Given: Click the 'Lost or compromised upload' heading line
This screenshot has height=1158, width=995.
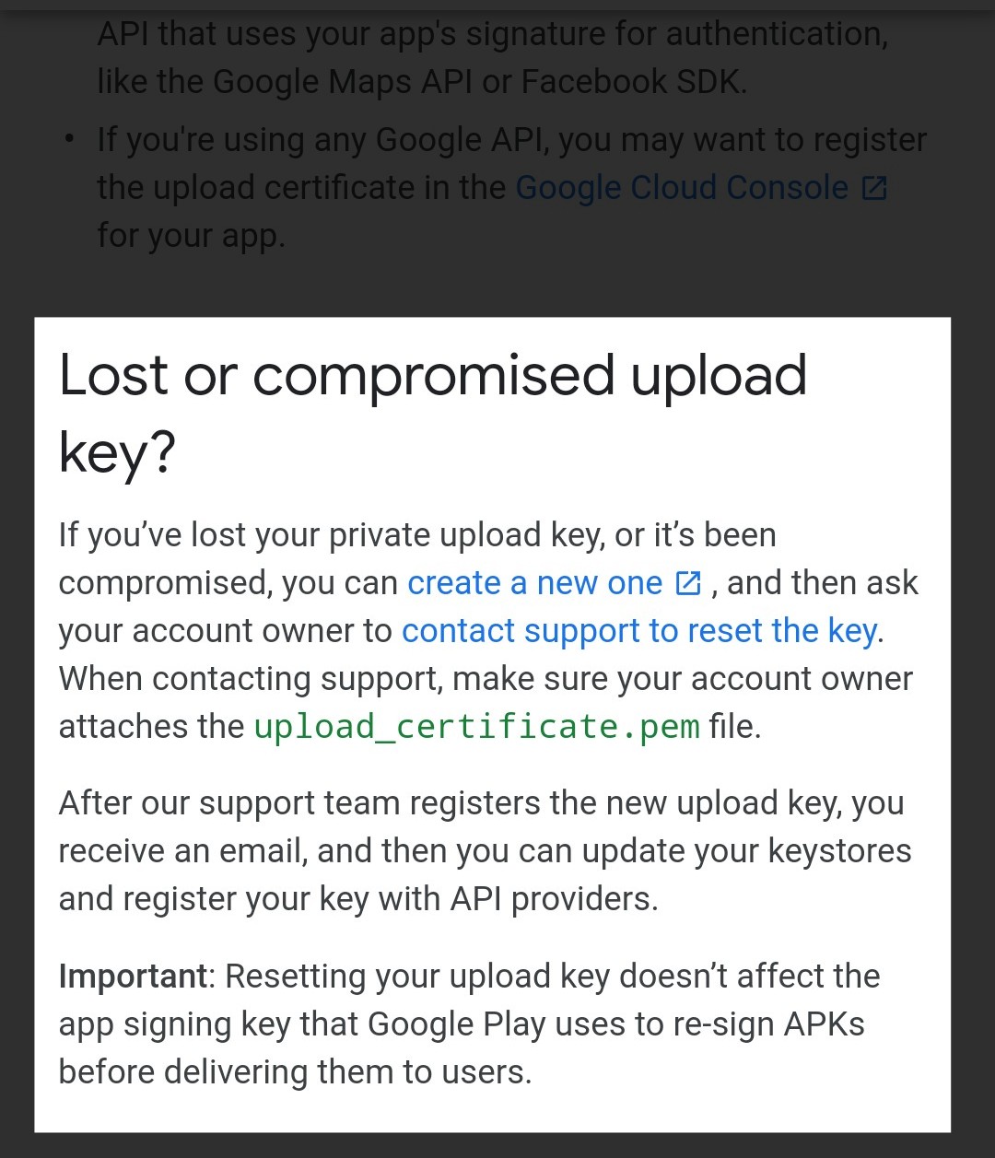Looking at the screenshot, I should pyautogui.click(x=433, y=375).
